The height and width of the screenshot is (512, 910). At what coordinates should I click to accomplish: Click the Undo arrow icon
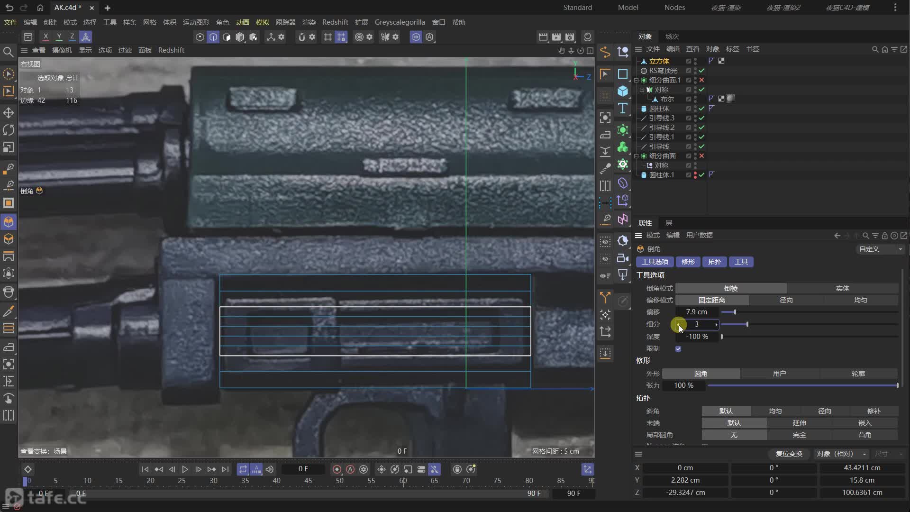9,8
